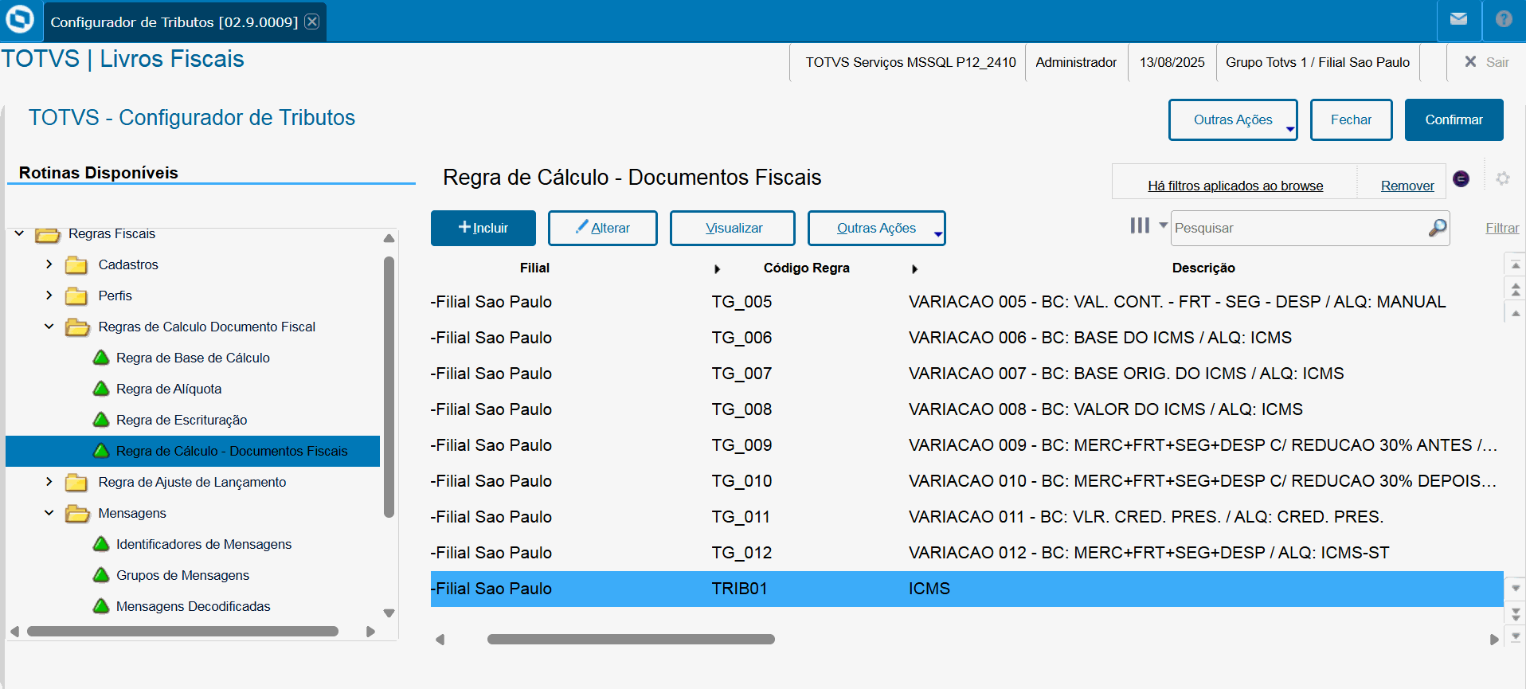Screen dimensions: 1526x689
Task: Open the envelope messages icon
Action: 1458,19
